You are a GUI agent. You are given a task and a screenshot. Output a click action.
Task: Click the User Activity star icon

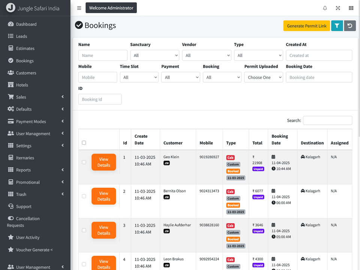tap(11, 237)
